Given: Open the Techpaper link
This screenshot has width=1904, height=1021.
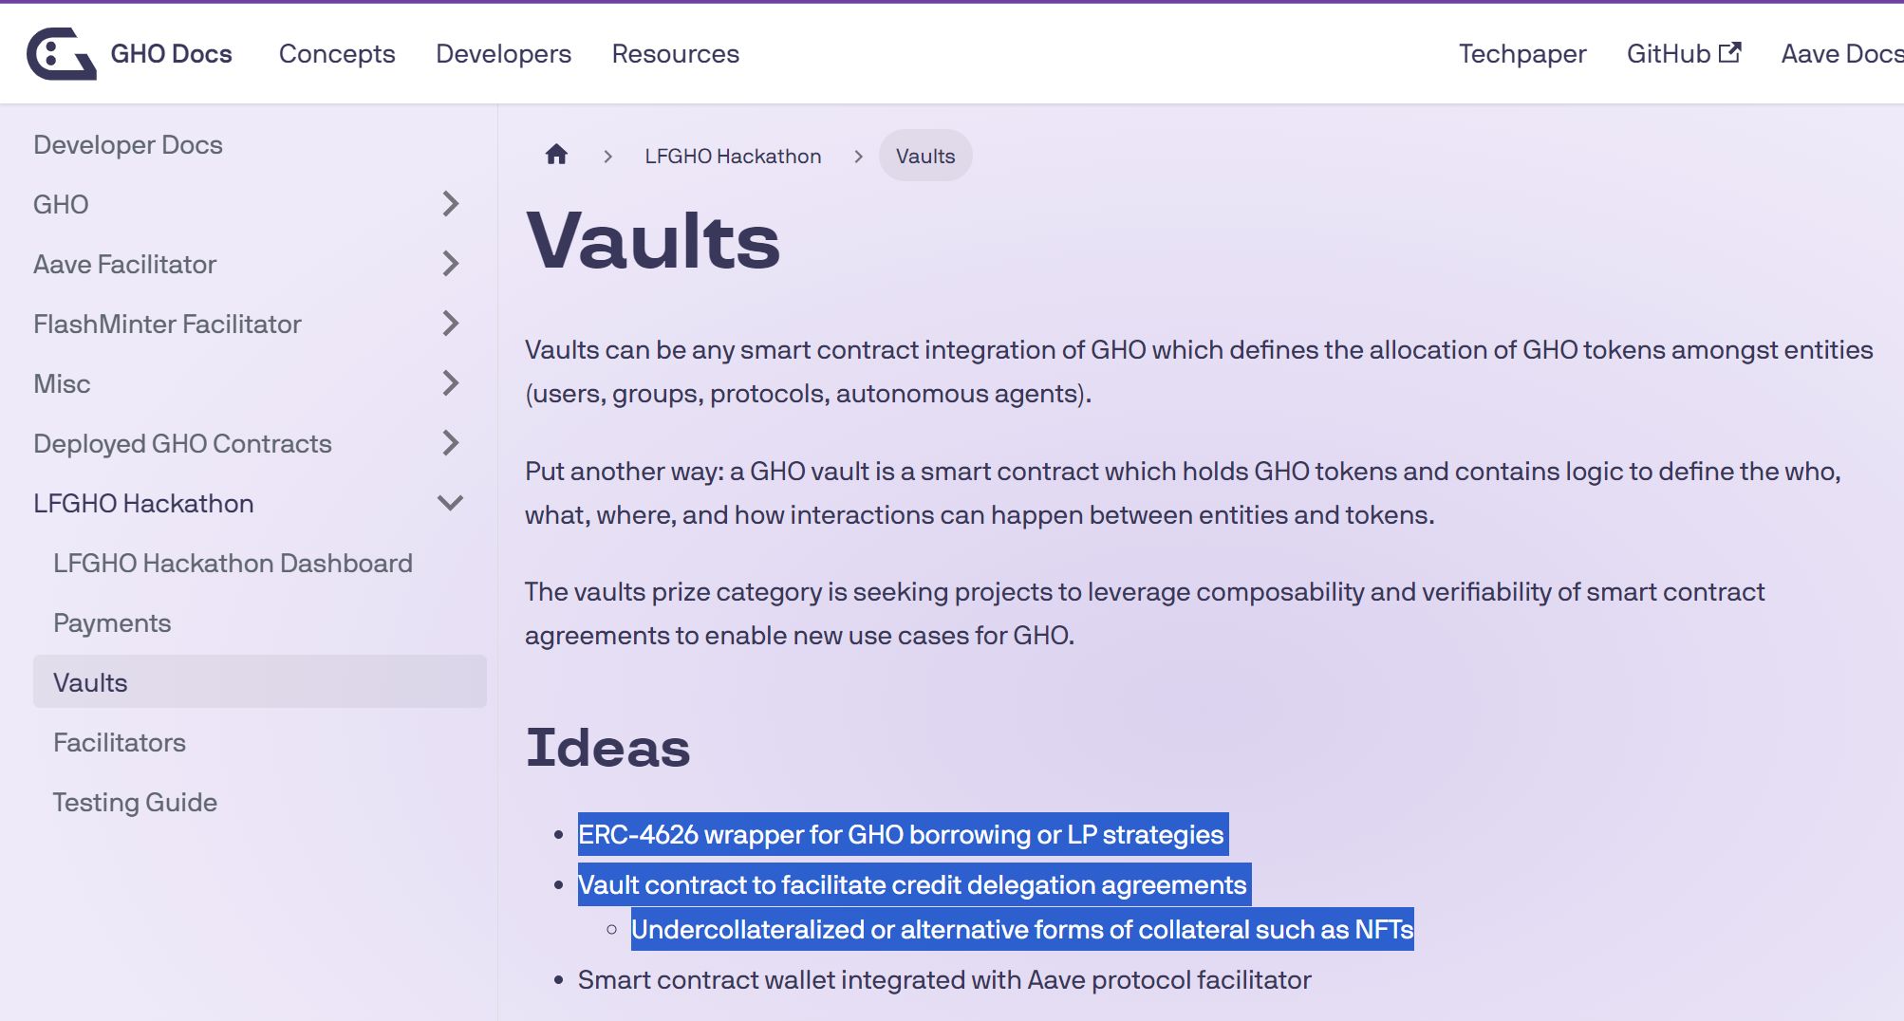Looking at the screenshot, I should point(1522,54).
